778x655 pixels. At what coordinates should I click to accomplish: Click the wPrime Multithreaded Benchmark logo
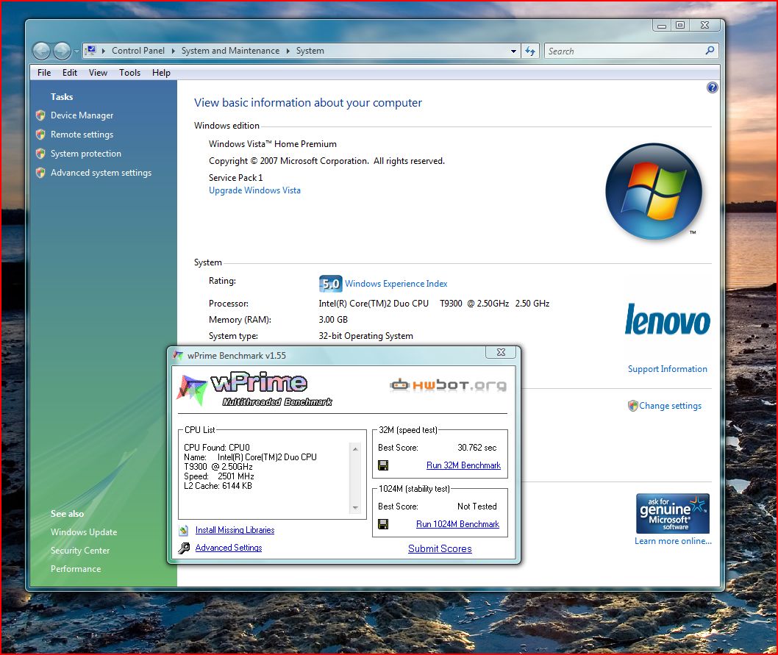pos(255,389)
